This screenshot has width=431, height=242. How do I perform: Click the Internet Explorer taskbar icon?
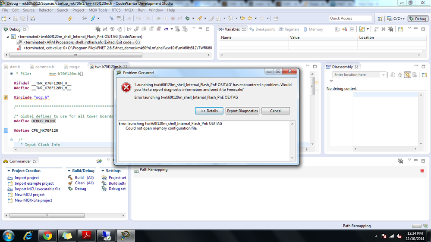(28, 236)
